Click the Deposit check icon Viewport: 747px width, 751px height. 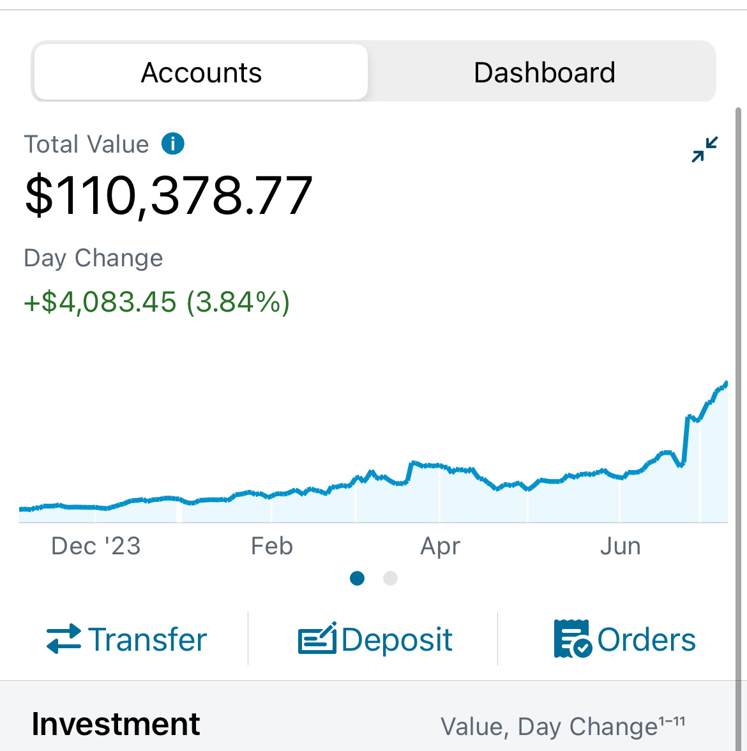[317, 638]
